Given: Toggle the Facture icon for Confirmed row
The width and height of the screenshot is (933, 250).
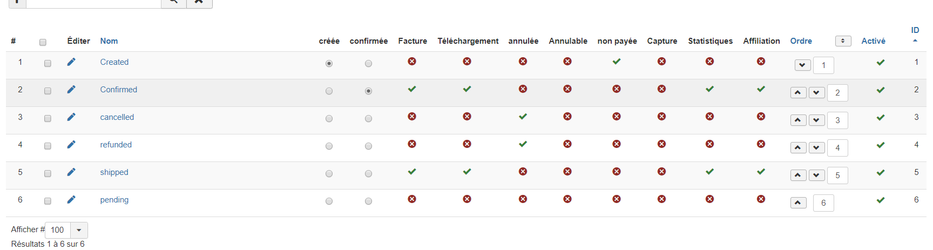Looking at the screenshot, I should coord(412,89).
